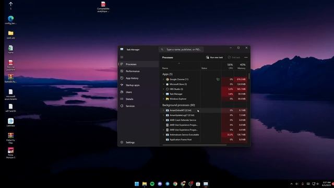Select the microsoft azure tenants file on desktop
This screenshot has width=334, height=188.
click(x=10, y=95)
